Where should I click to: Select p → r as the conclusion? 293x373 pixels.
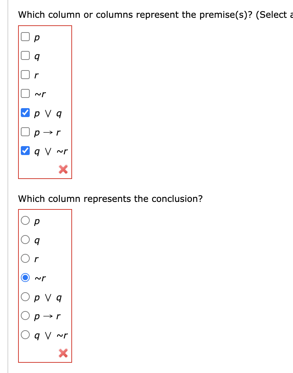click(25, 316)
